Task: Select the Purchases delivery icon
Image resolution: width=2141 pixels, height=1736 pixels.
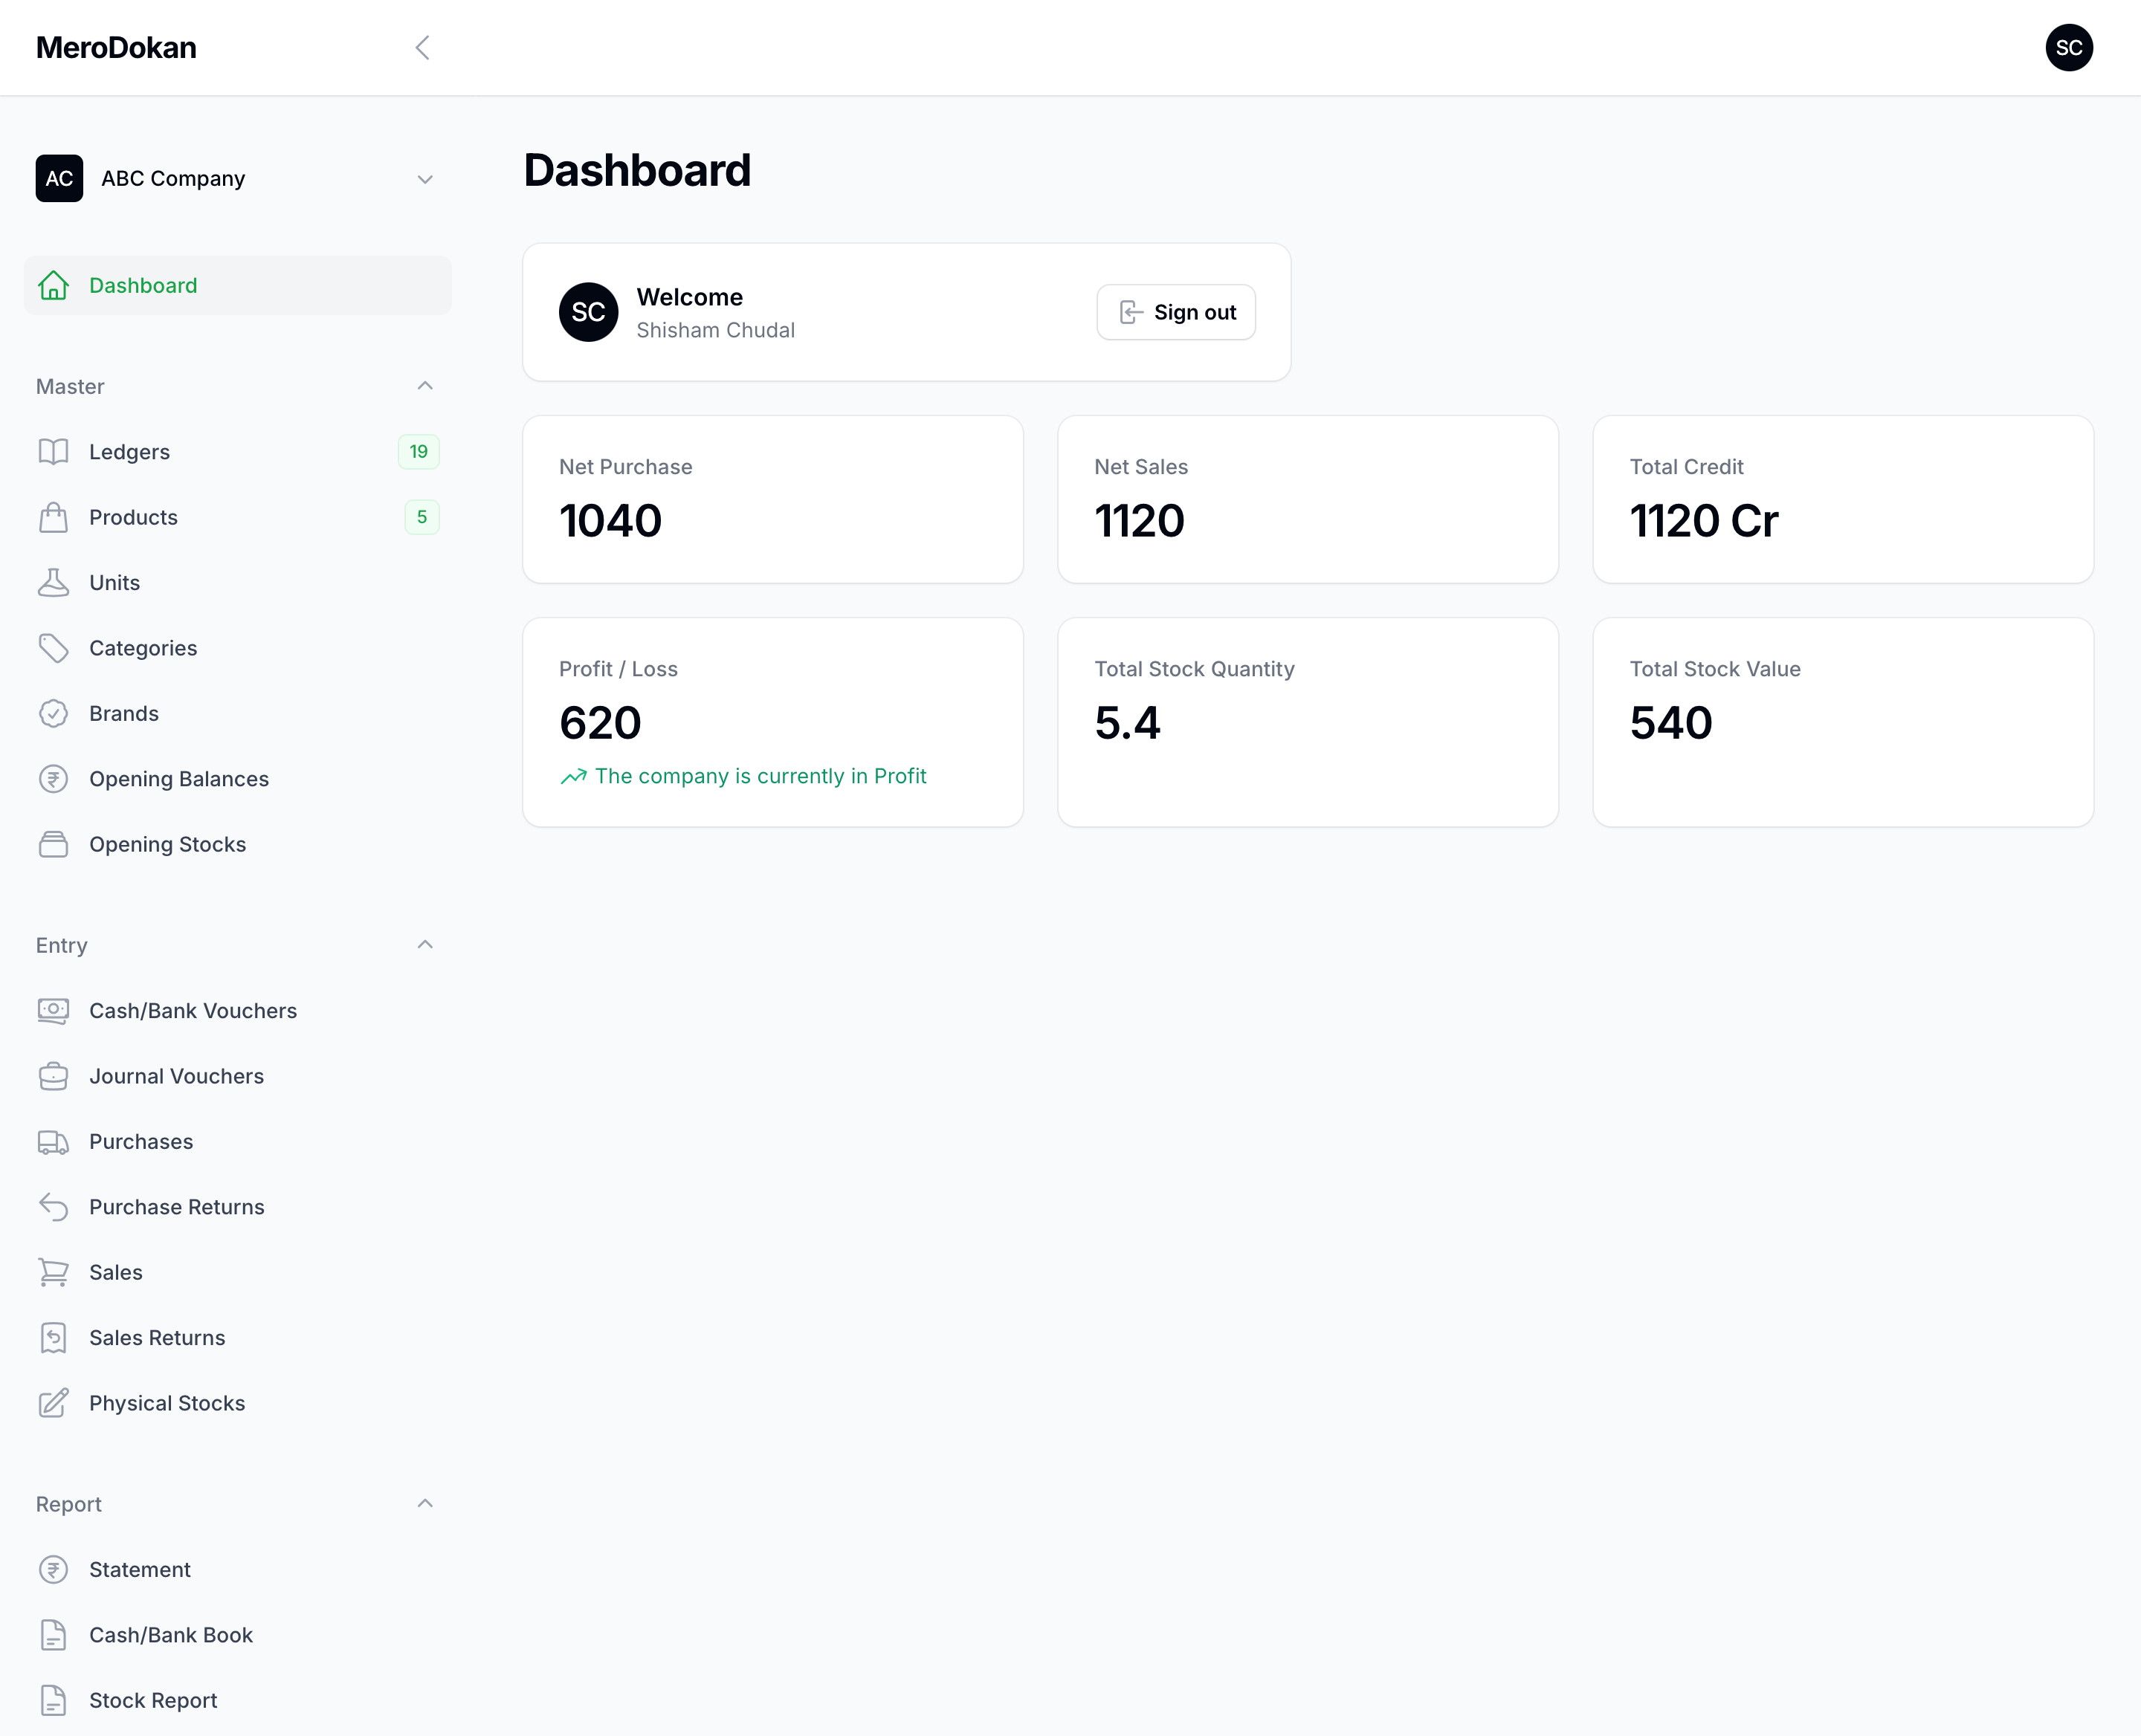Action: coord(54,1141)
